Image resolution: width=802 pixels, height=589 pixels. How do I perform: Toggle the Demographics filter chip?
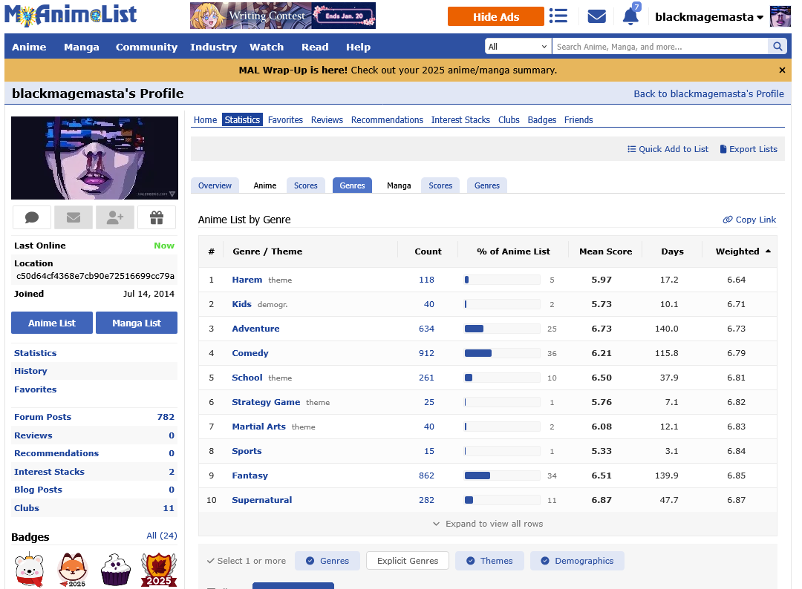(577, 561)
